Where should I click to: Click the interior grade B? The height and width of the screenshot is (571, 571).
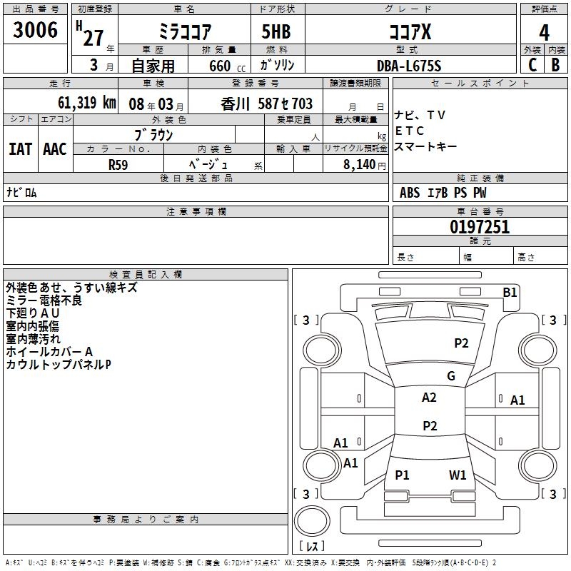point(555,65)
